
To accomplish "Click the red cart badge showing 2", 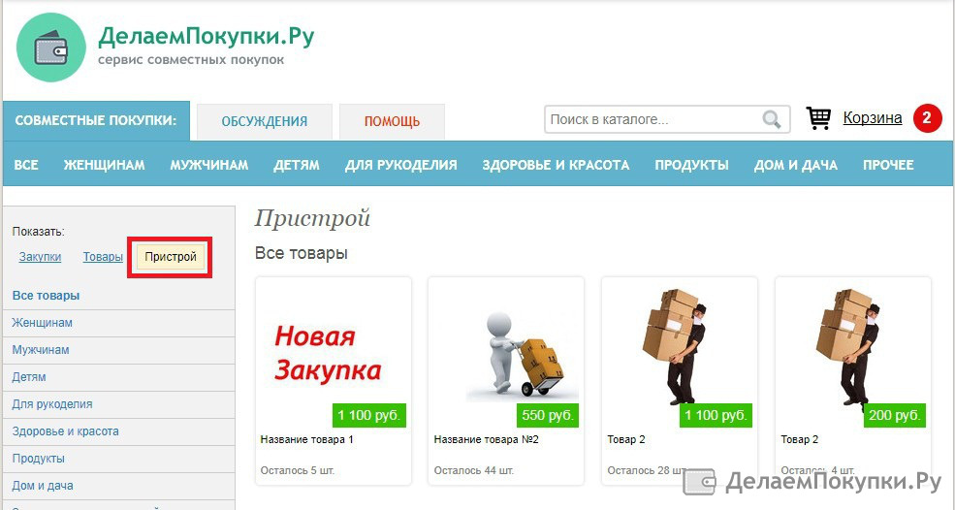I will [927, 118].
